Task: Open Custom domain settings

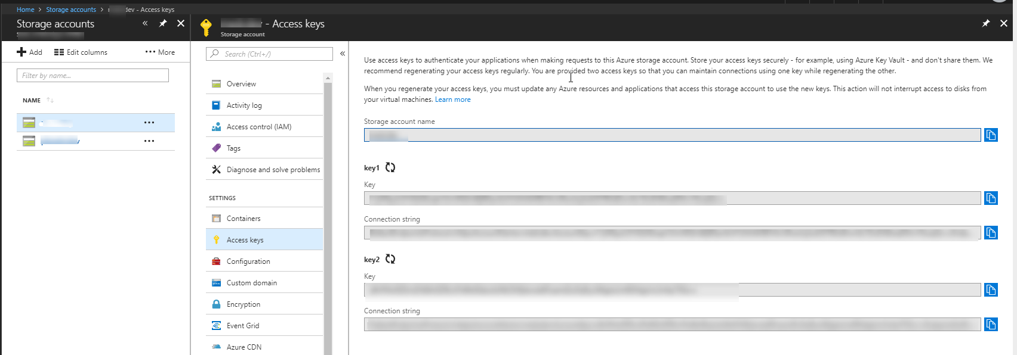Action: pos(264,283)
